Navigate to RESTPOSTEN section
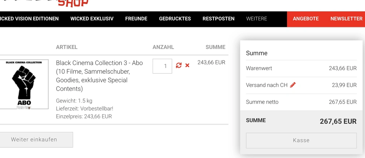Viewport: 365px width, 158px height. [x=219, y=19]
